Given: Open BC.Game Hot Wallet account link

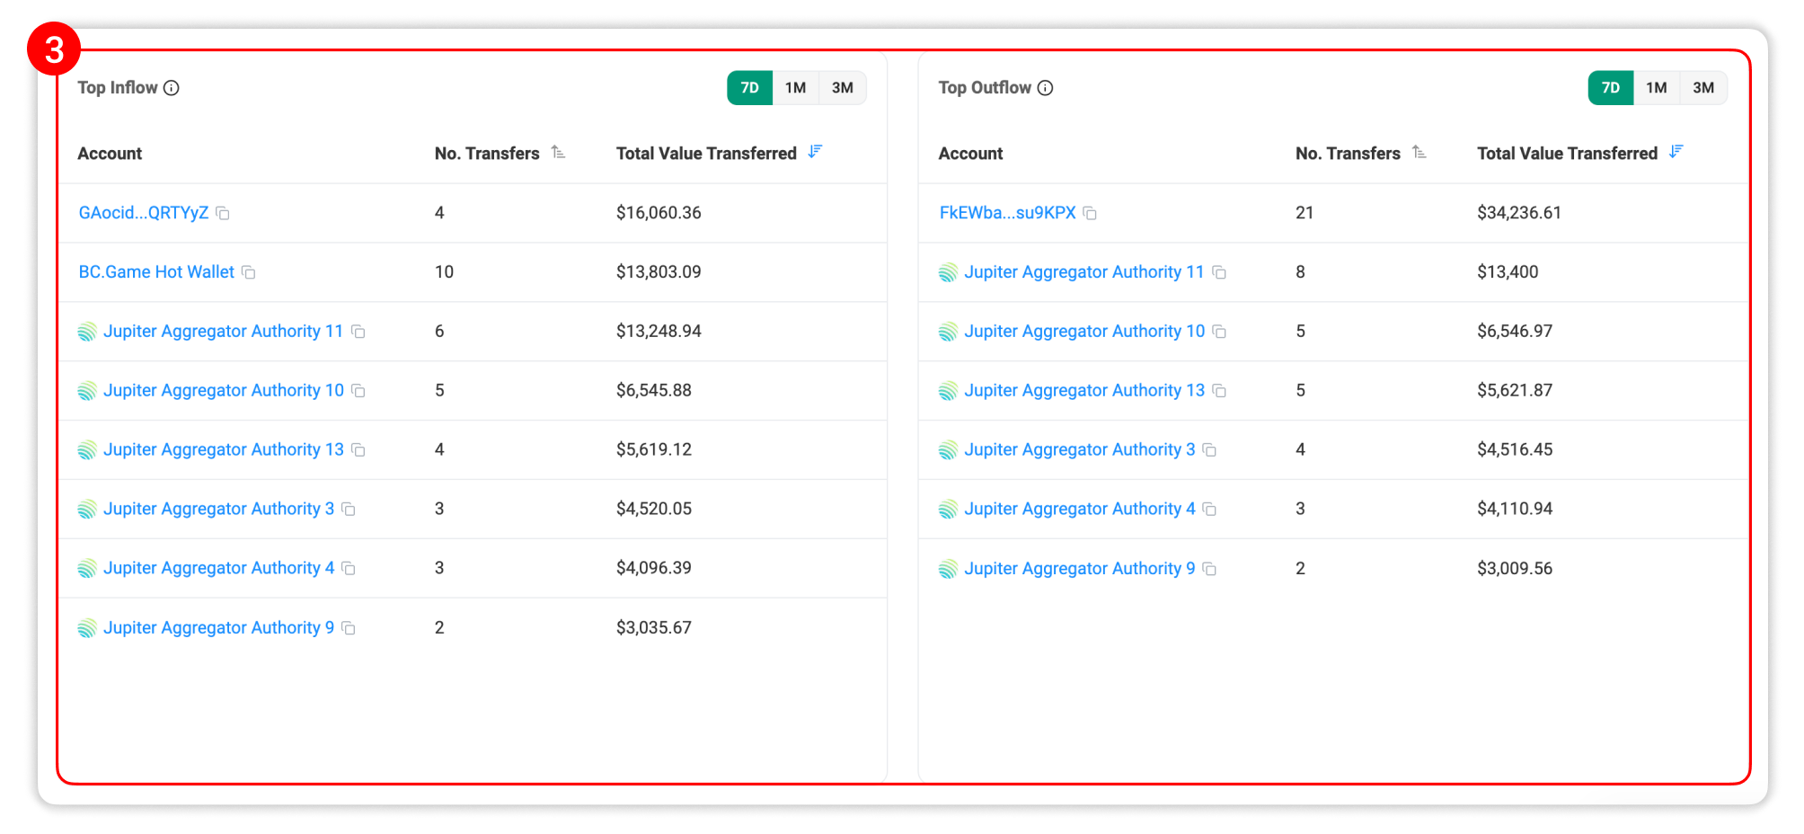Looking at the screenshot, I should coord(156,272).
